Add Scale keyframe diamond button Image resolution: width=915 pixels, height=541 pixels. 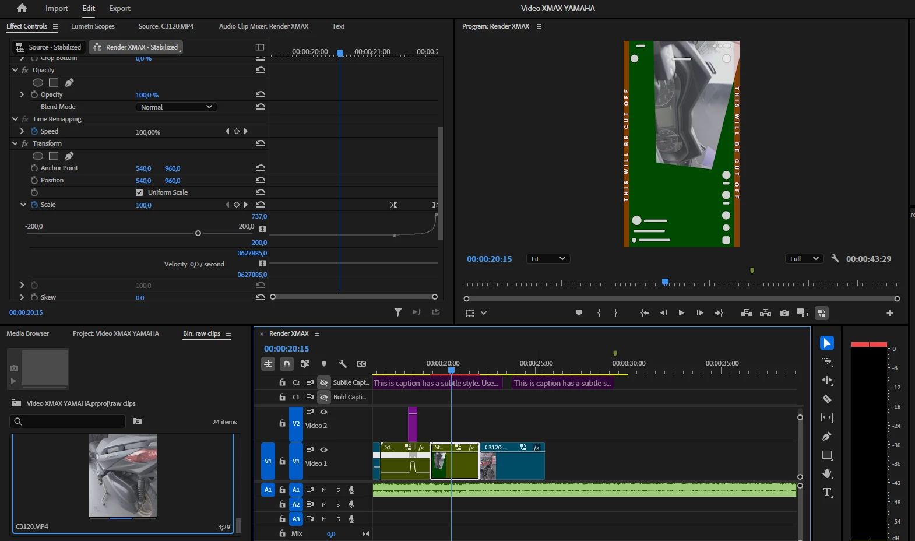point(237,205)
